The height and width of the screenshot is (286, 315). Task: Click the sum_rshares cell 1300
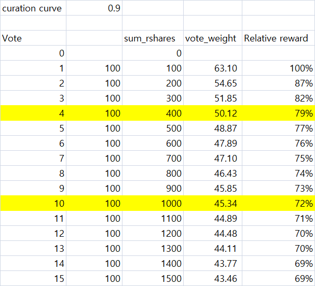(x=153, y=249)
